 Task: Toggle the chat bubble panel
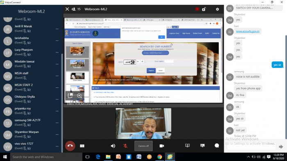click(x=217, y=145)
